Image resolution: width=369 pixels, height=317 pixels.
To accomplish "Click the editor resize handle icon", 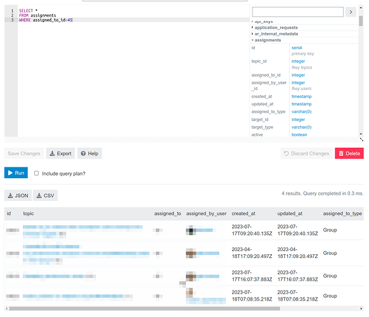I will pyautogui.click(x=361, y=139).
